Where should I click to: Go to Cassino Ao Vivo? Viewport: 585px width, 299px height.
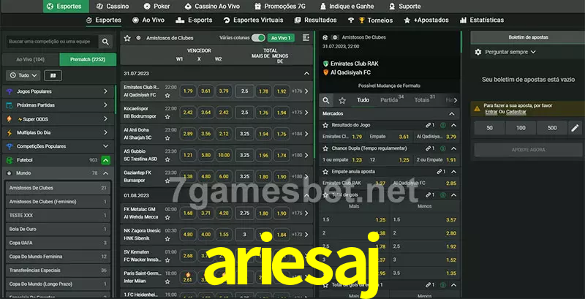tap(212, 7)
